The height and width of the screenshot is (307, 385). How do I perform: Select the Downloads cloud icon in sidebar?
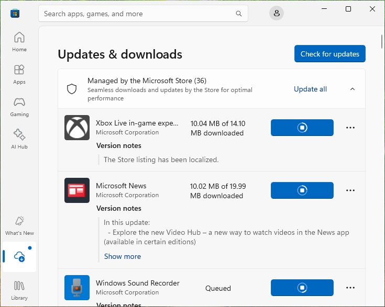[x=19, y=256]
